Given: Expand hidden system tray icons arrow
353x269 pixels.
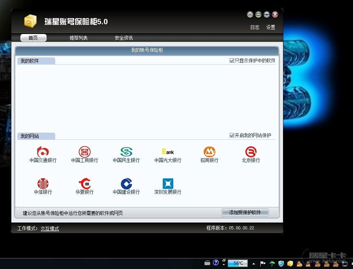Looking at the screenshot, I should click(x=253, y=263).
